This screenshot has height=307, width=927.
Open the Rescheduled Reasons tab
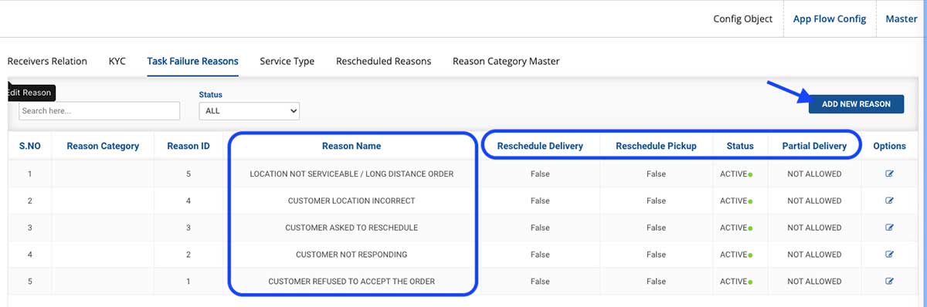pyautogui.click(x=383, y=61)
